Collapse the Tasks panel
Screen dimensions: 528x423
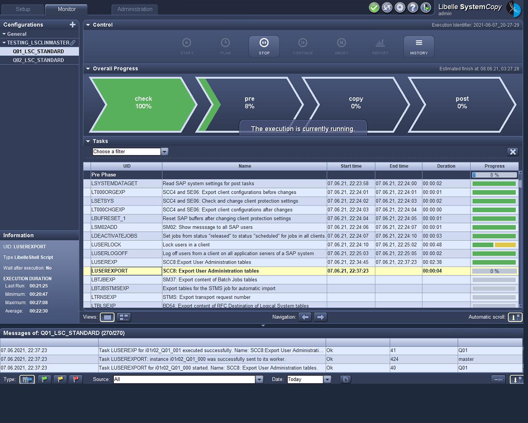88,141
